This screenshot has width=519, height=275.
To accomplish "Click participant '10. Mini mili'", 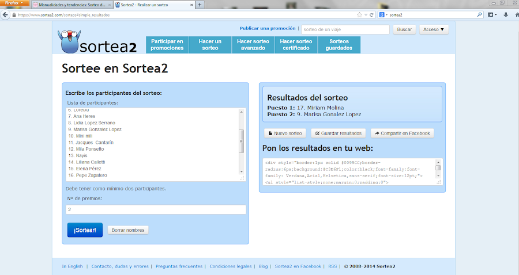I will click(80, 136).
